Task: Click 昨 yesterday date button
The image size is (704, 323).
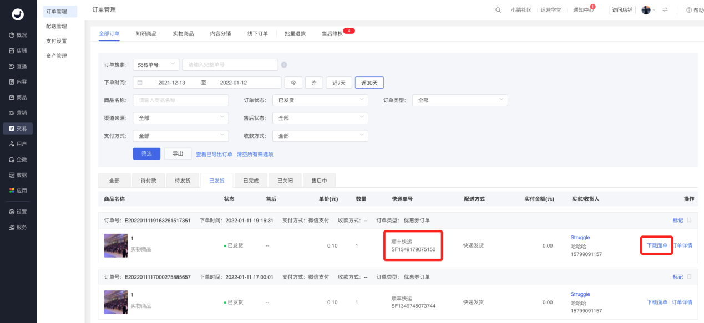Action: pyautogui.click(x=314, y=83)
